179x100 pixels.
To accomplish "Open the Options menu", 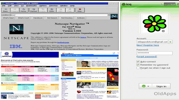I will (43, 6).
